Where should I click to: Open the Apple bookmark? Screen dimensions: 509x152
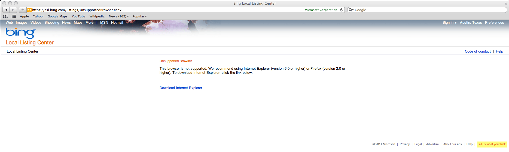24,16
